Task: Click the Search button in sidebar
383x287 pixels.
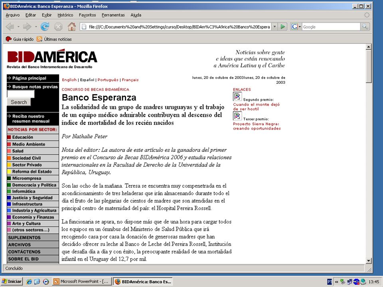Action: (x=19, y=102)
